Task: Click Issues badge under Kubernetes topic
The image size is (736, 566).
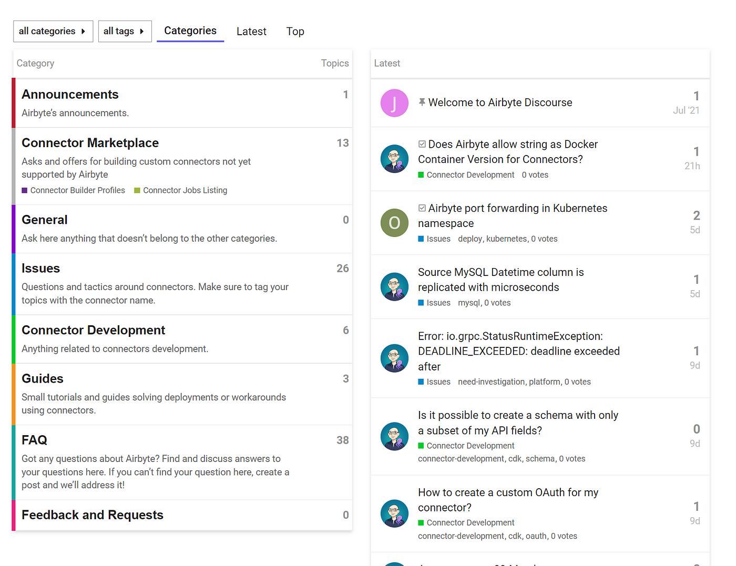Action: coord(434,239)
